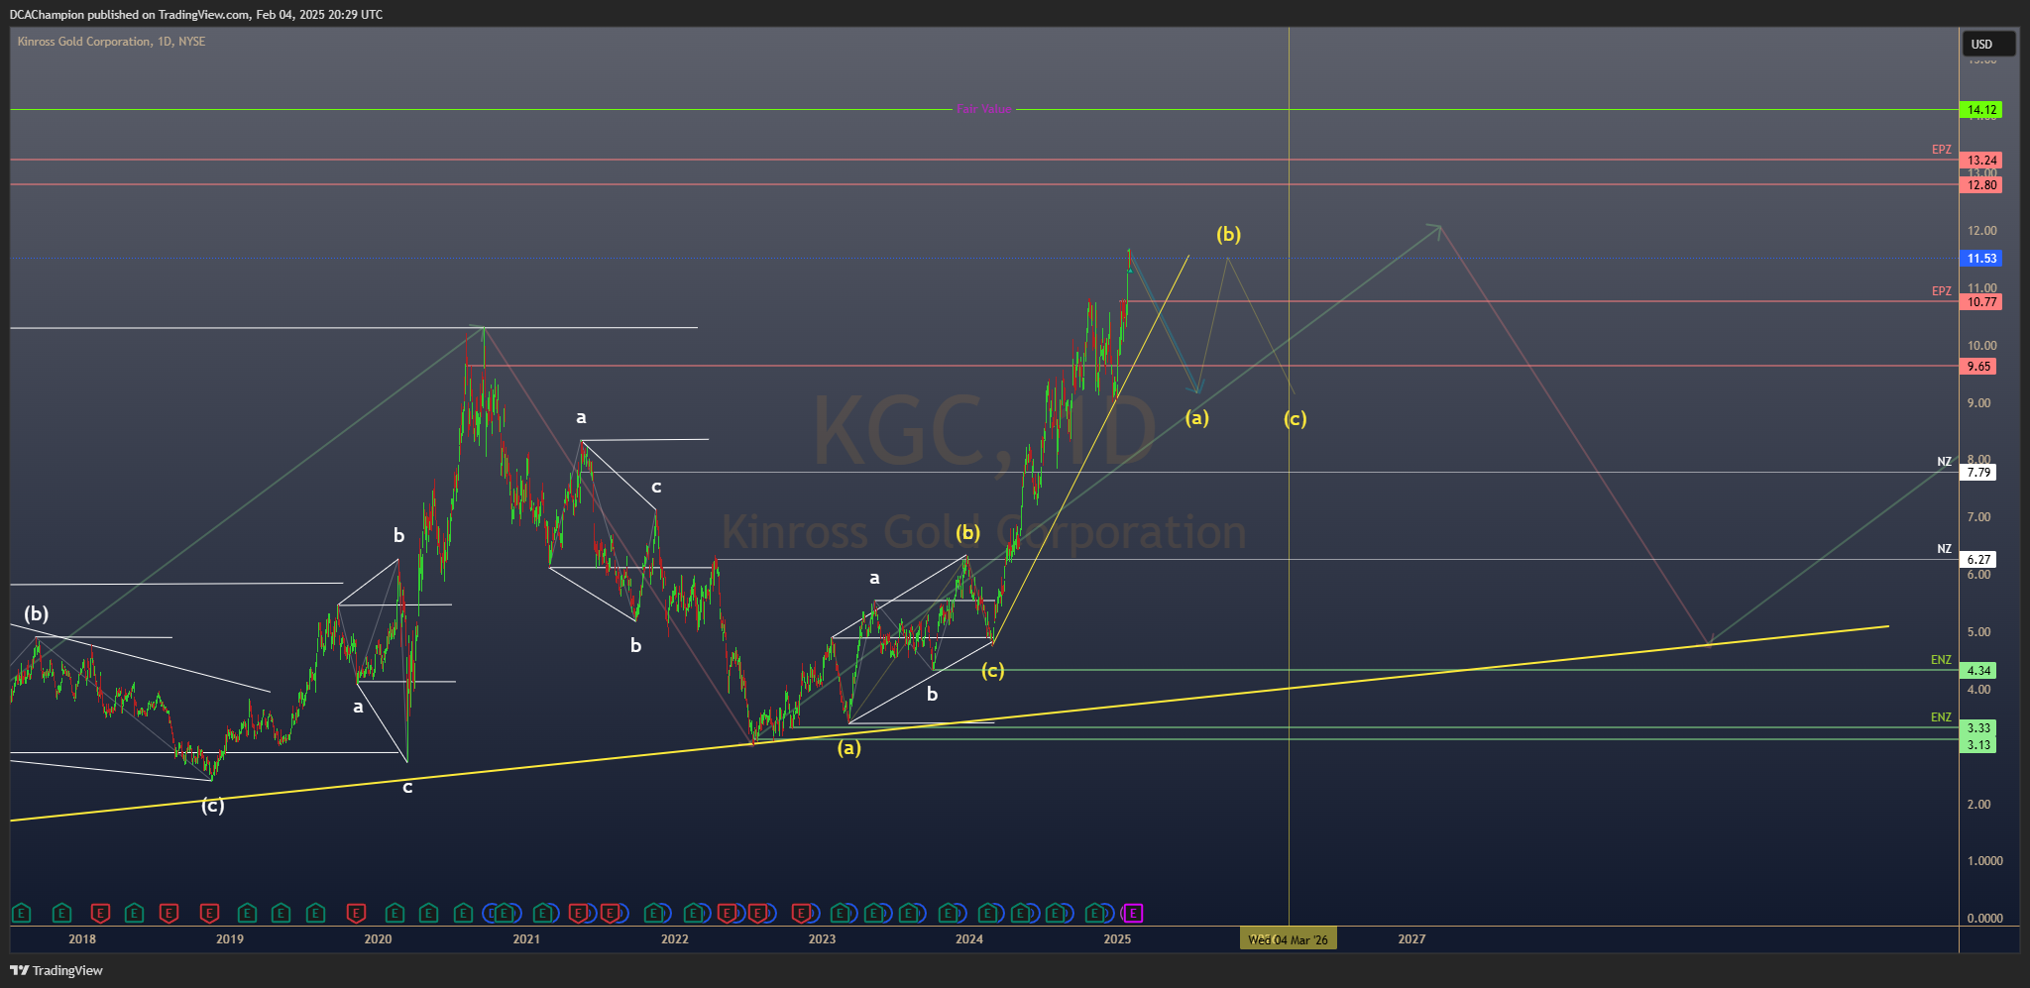The width and height of the screenshot is (2030, 988).
Task: Click the 2027 year label on time axis
Action: [x=1411, y=939]
